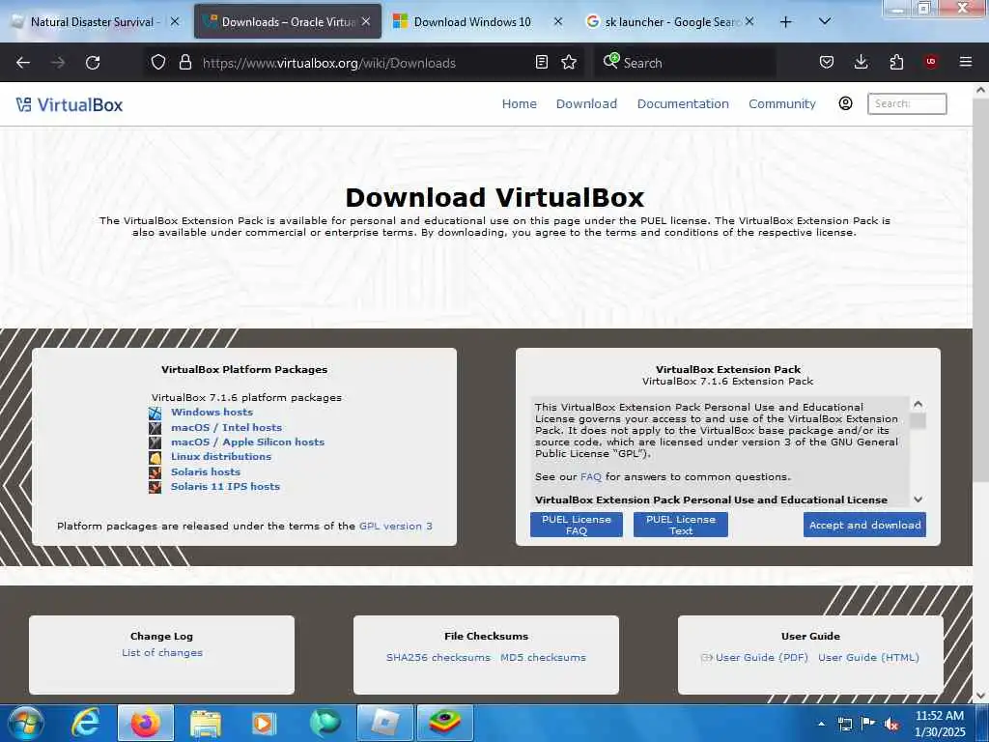
Task: Open Windows hosts download link
Action: [212, 412]
